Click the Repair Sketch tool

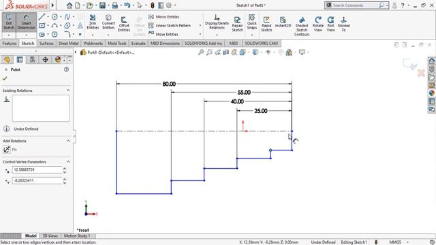[237, 24]
